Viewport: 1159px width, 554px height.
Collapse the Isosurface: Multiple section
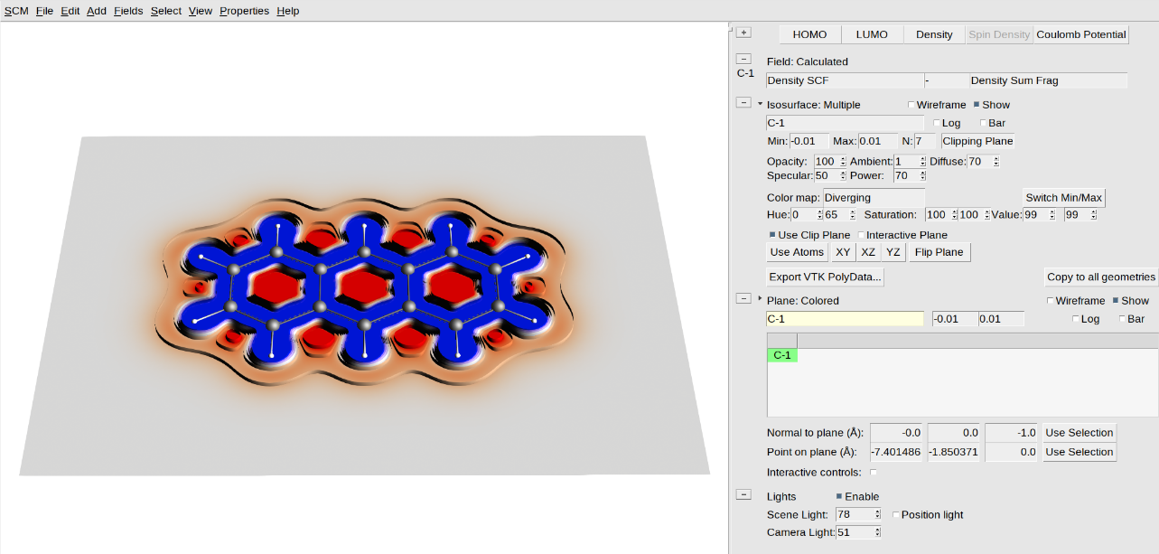coord(743,102)
